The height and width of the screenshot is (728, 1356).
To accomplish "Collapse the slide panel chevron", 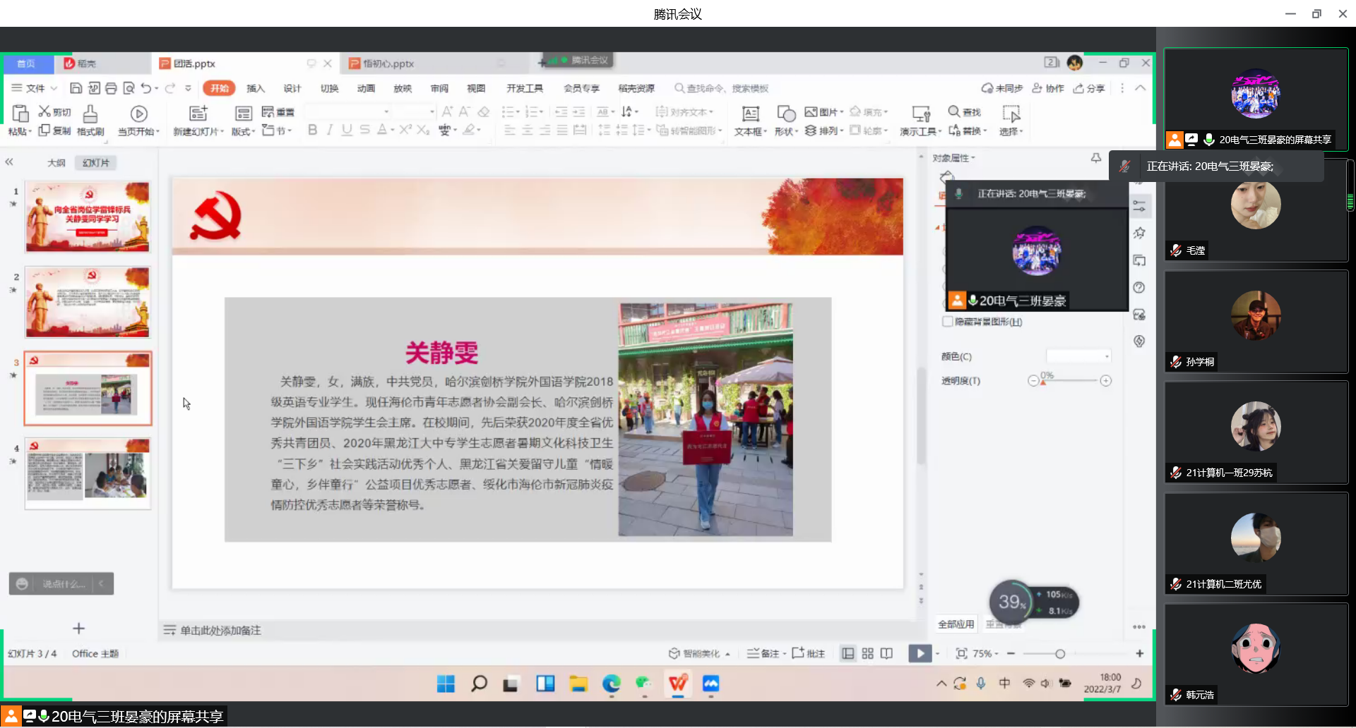I will pos(9,162).
